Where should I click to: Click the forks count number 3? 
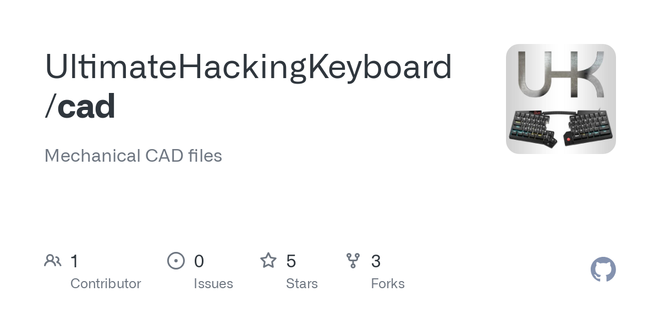click(x=376, y=261)
